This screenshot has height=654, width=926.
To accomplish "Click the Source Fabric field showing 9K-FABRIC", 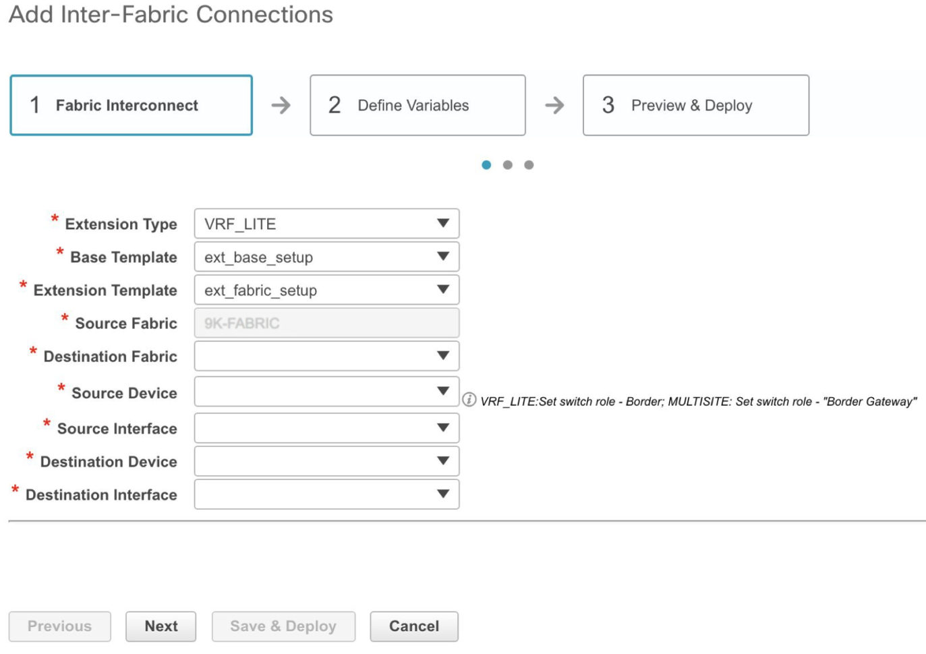I will pyautogui.click(x=326, y=322).
